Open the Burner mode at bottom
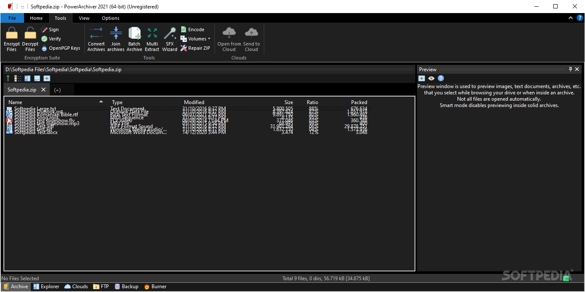585x292 pixels. [155, 287]
